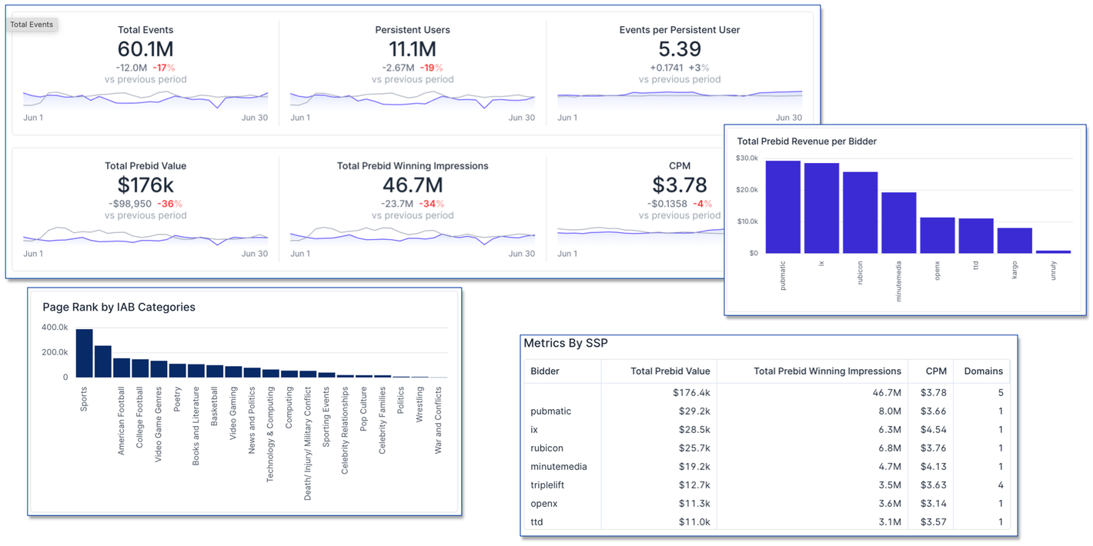Viewport: 1093px width, 546px height.
Task: Sort table by Bidder column header
Action: click(545, 371)
